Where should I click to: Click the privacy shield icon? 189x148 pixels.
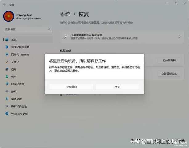[7, 106]
